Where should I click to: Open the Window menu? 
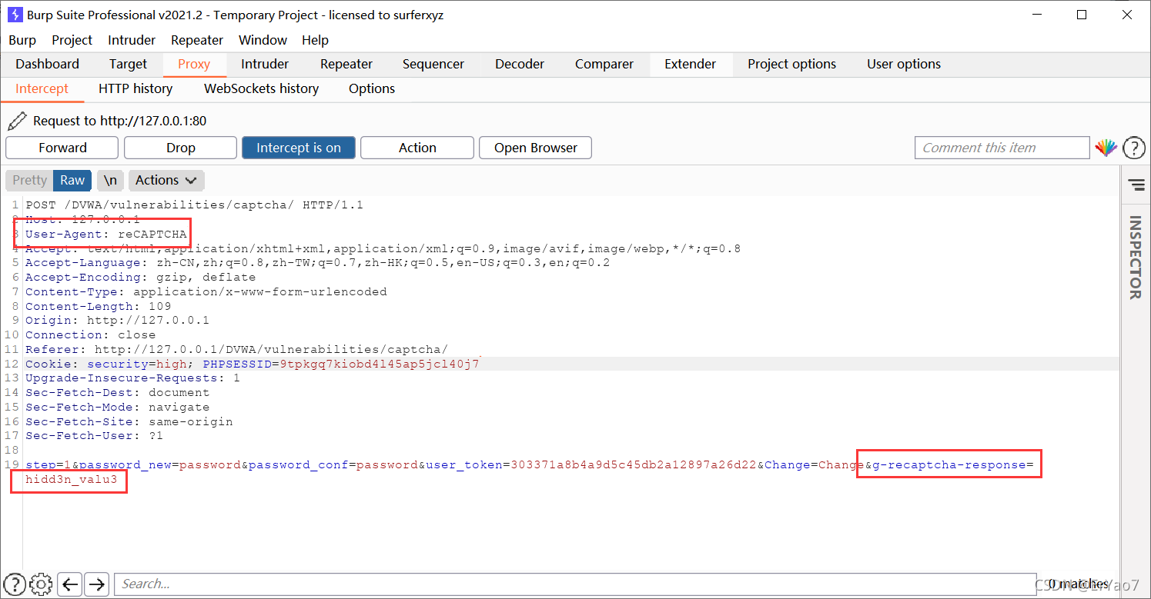[263, 40]
